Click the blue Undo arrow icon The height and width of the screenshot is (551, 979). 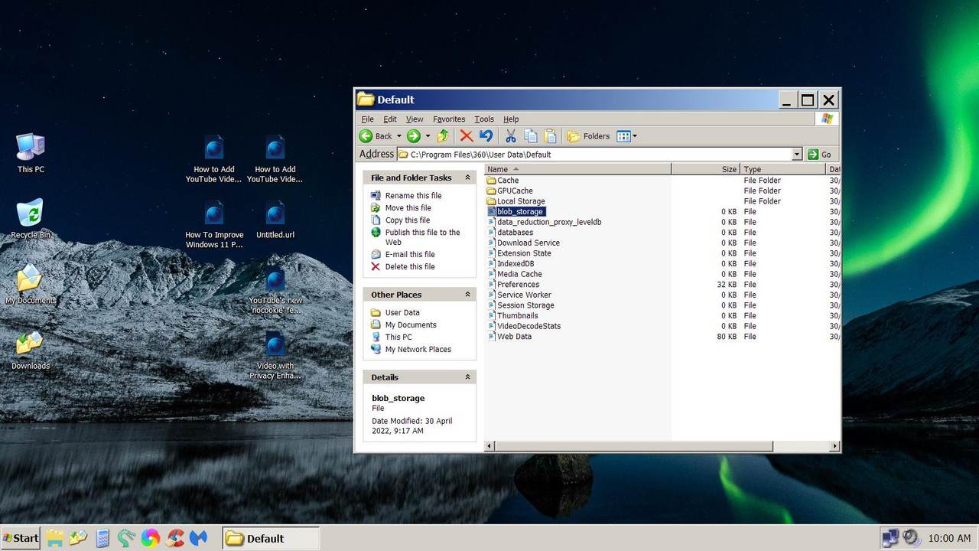pos(486,136)
